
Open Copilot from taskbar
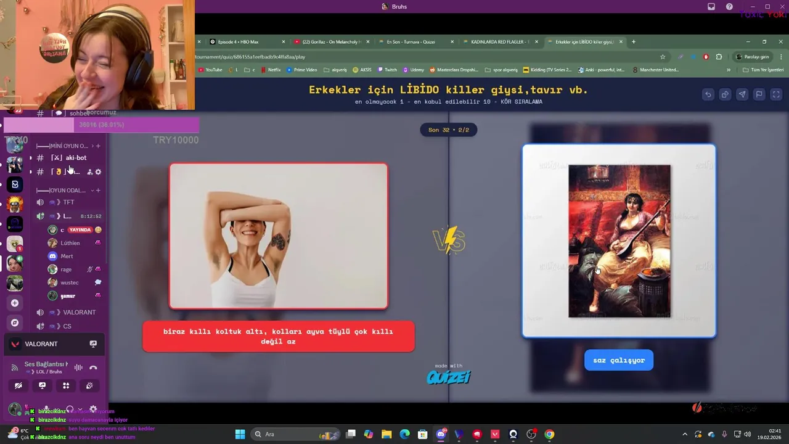(x=369, y=434)
